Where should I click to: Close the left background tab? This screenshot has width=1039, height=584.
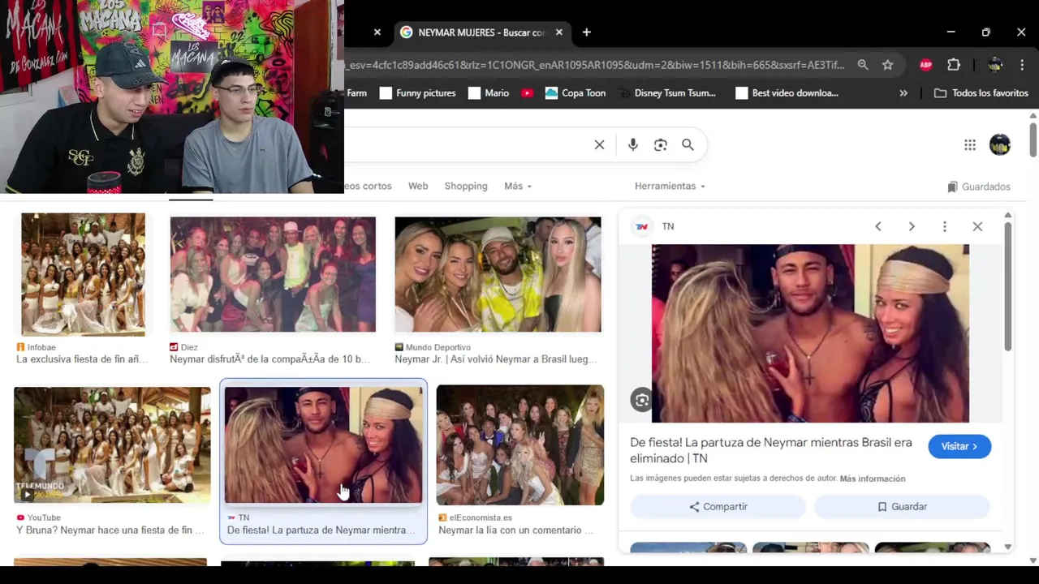[x=377, y=32]
